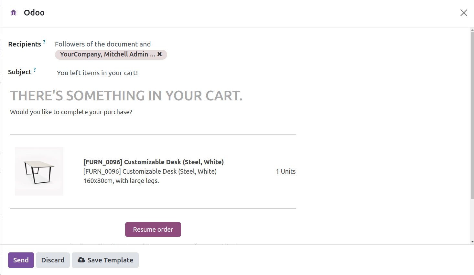Viewport: 474px width, 275px height.
Task: Click the '1 Units' quantity text
Action: point(285,171)
